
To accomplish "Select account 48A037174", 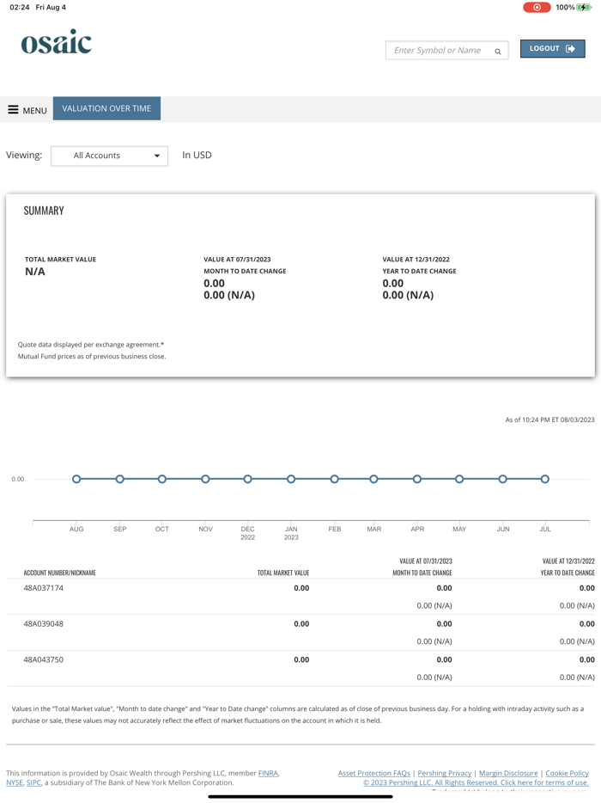I will (44, 588).
